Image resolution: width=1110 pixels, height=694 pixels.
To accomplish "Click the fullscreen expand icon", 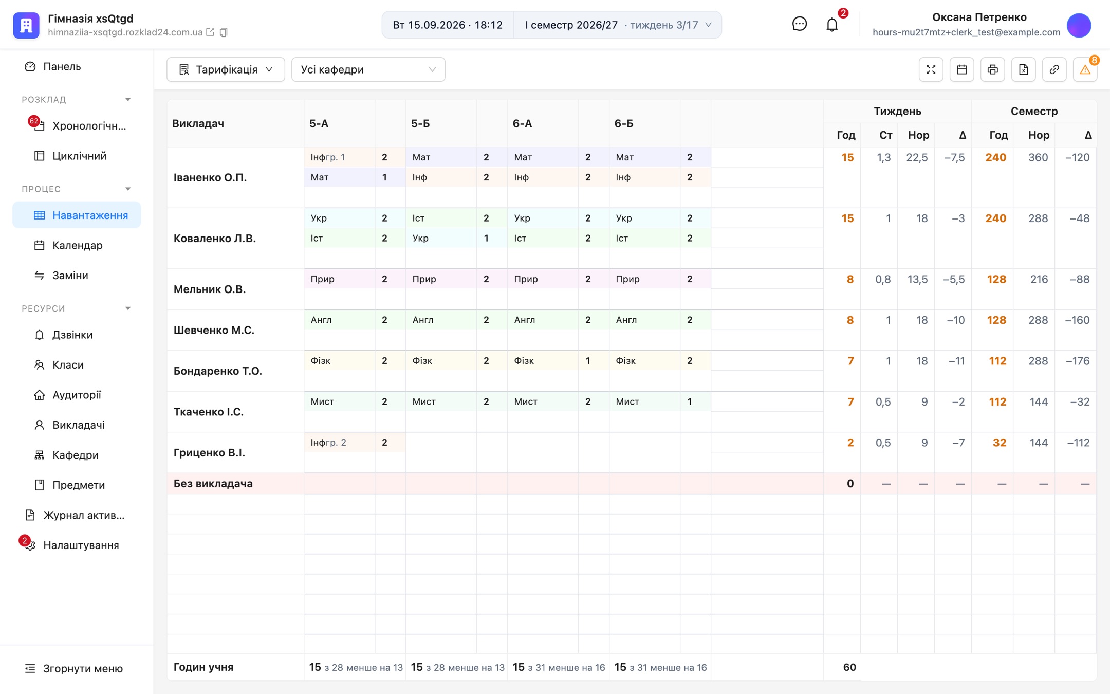I will pyautogui.click(x=931, y=69).
